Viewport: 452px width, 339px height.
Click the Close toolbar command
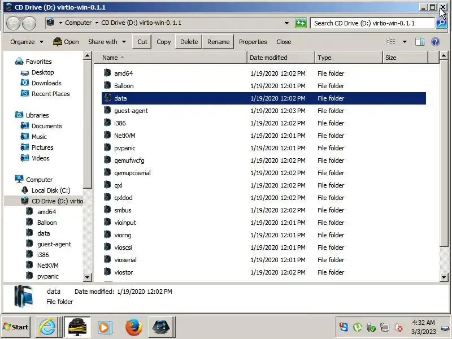(x=284, y=42)
